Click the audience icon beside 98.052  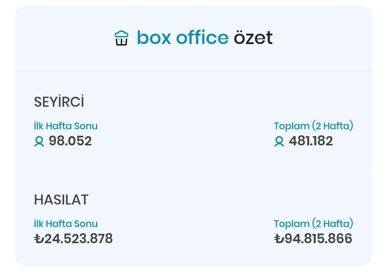click(39, 141)
